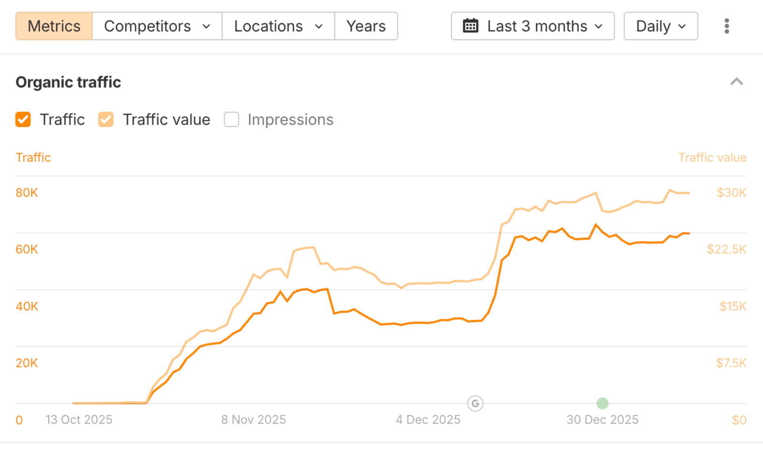763x459 pixels.
Task: Open the Last 3 months date range selector
Action: [533, 26]
